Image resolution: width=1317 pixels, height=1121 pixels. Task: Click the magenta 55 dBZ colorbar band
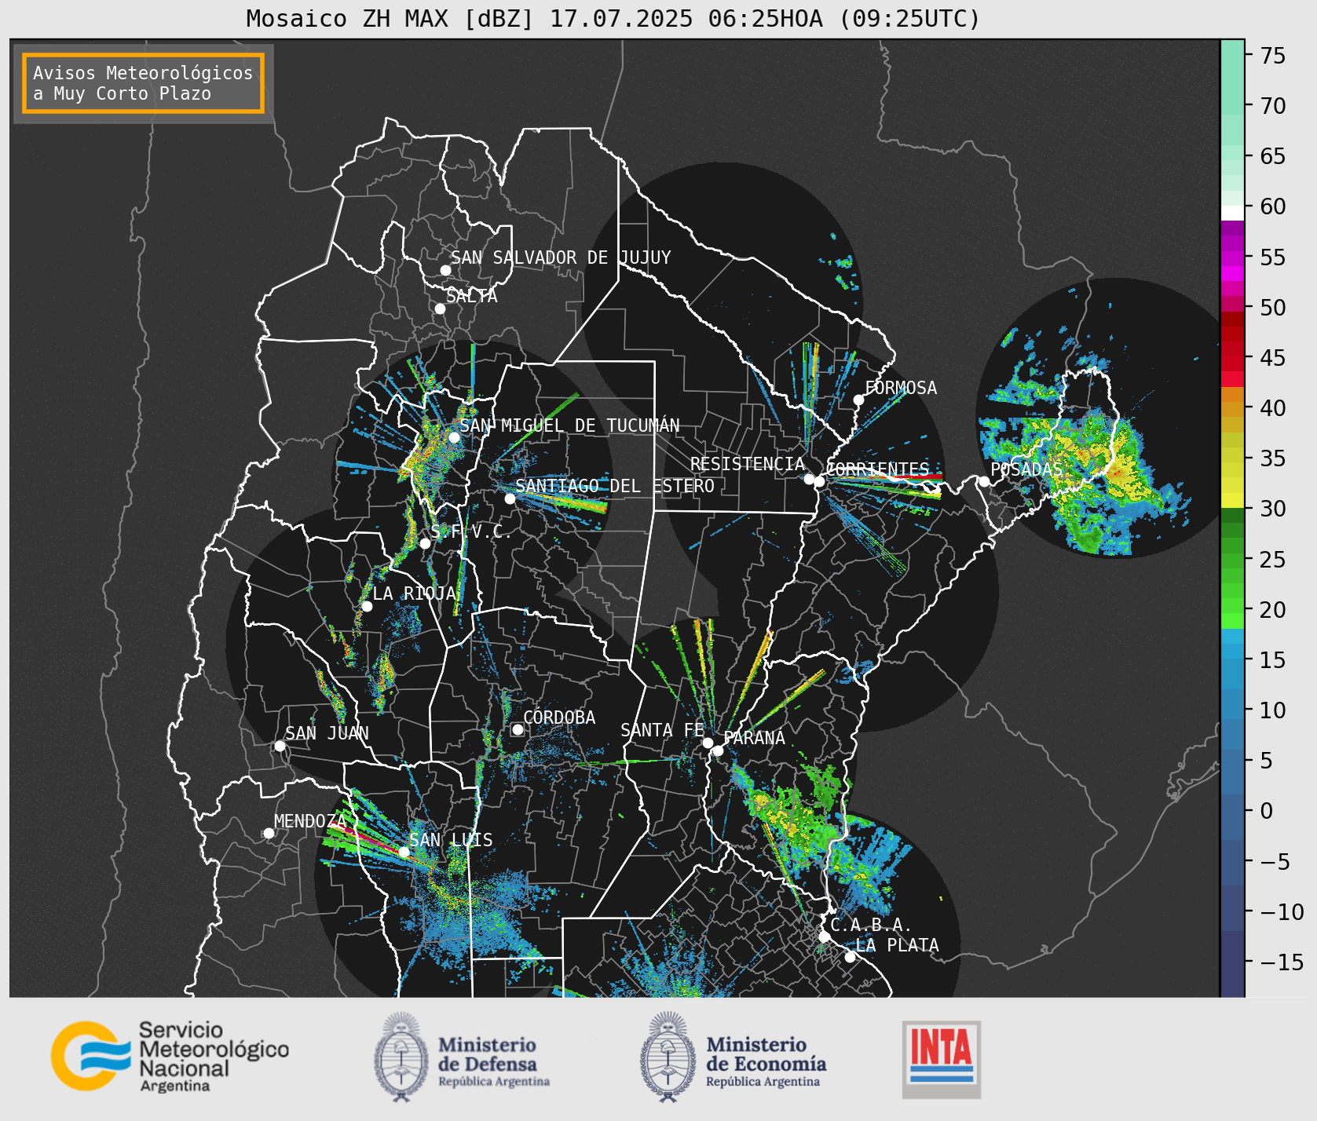tap(1232, 258)
